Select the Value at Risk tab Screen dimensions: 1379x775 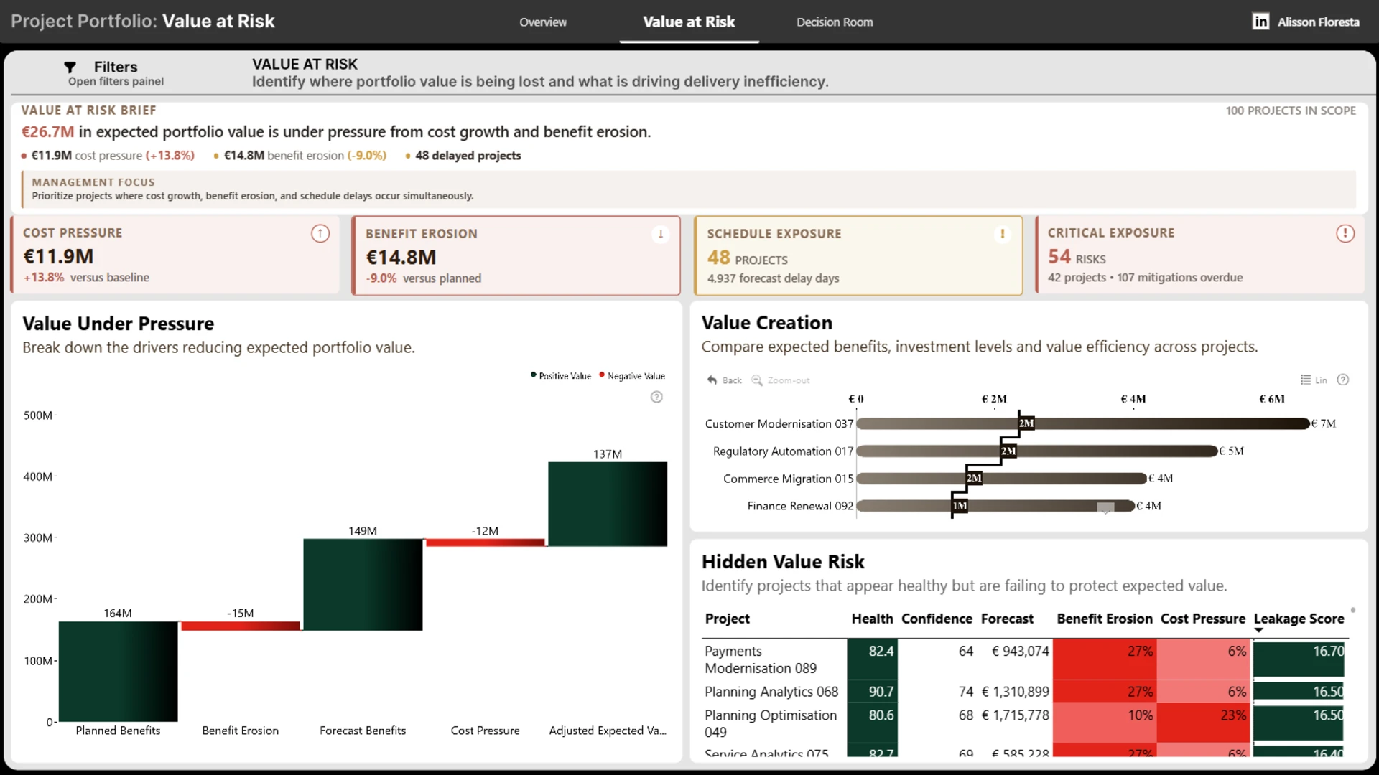(x=689, y=22)
